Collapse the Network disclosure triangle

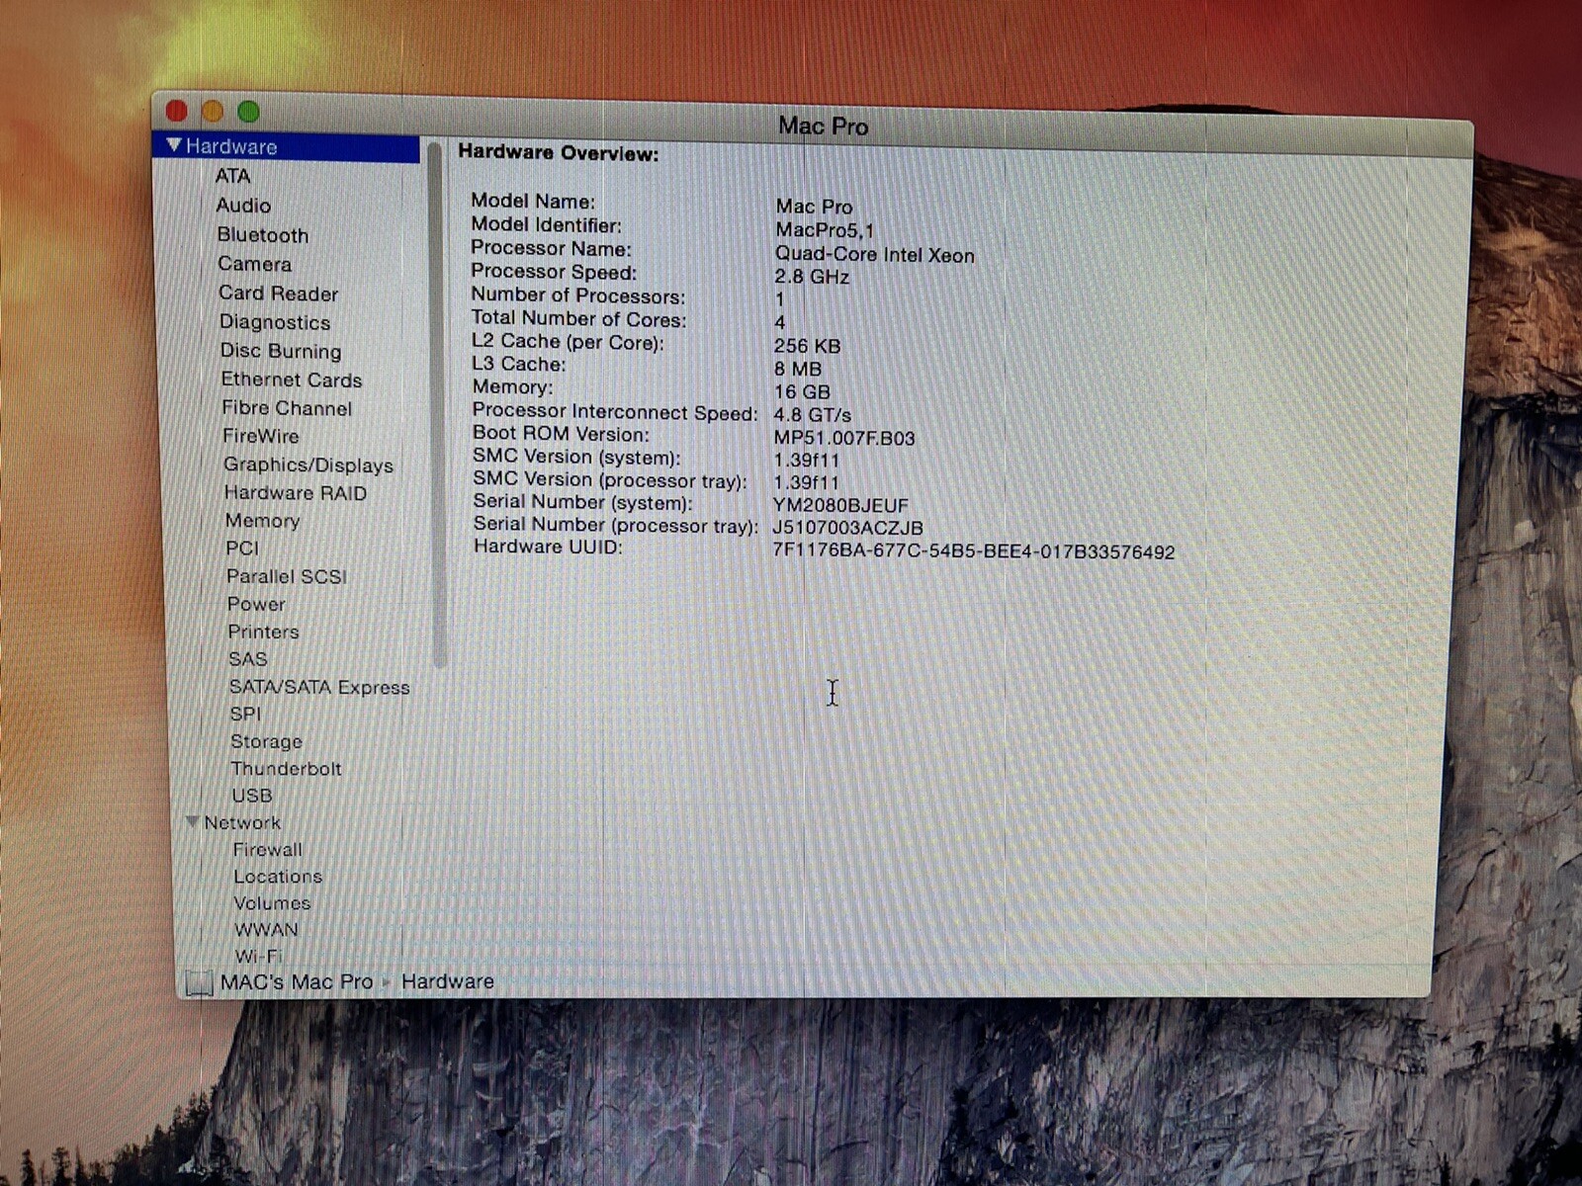193,821
